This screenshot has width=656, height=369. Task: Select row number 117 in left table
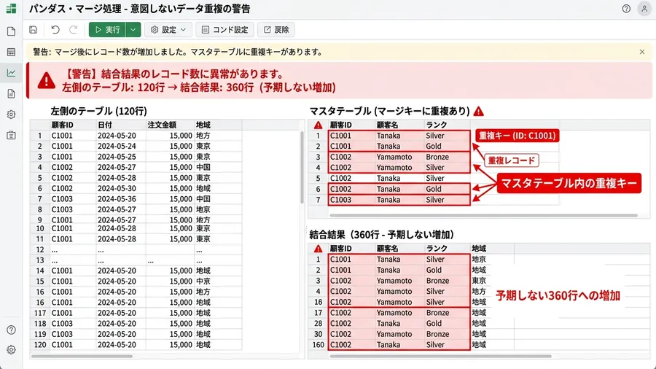40,313
